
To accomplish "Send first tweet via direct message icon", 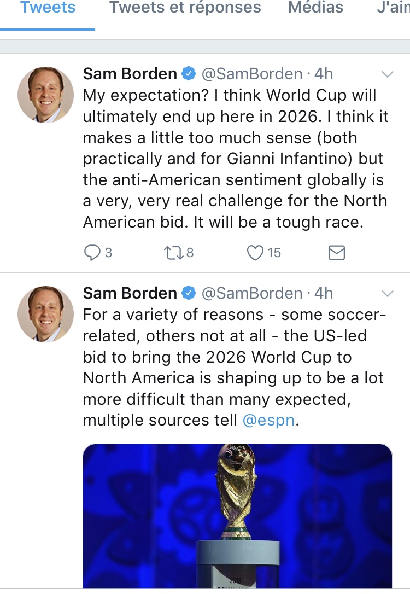I will 336,252.
